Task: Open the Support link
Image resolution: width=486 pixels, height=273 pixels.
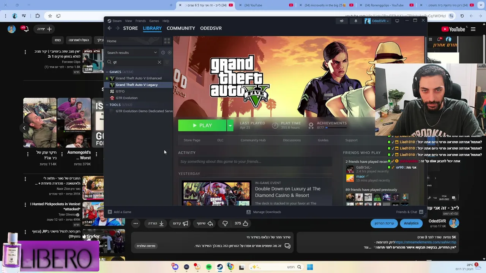Action: pos(351,140)
